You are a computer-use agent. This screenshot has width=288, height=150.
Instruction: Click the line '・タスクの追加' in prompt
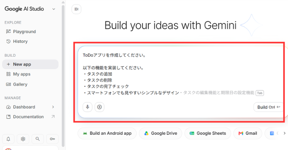(x=97, y=74)
